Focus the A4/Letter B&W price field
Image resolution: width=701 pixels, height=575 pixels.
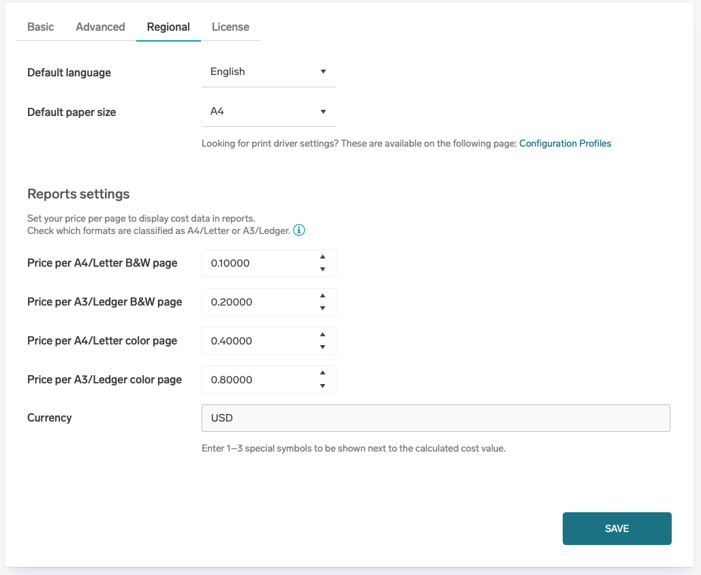[258, 263]
